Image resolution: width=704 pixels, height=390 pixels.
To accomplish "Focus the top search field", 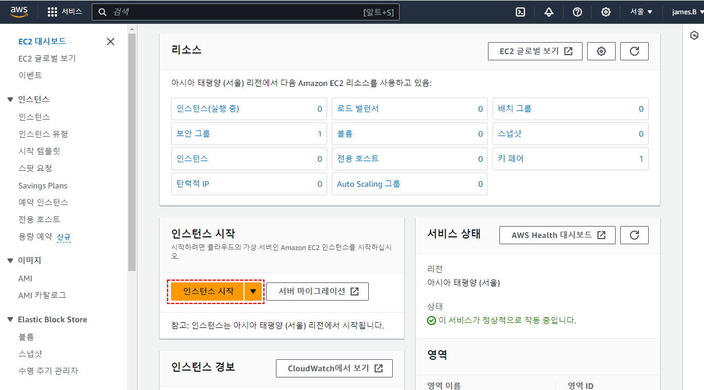I will tap(246, 12).
